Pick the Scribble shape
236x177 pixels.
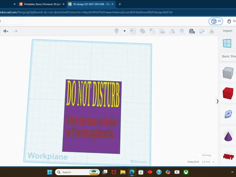228,114
